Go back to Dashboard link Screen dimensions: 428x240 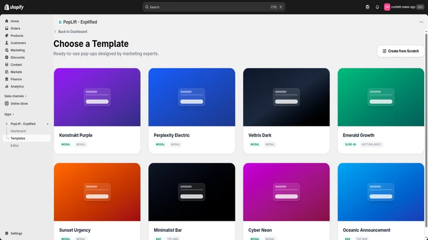coord(71,31)
